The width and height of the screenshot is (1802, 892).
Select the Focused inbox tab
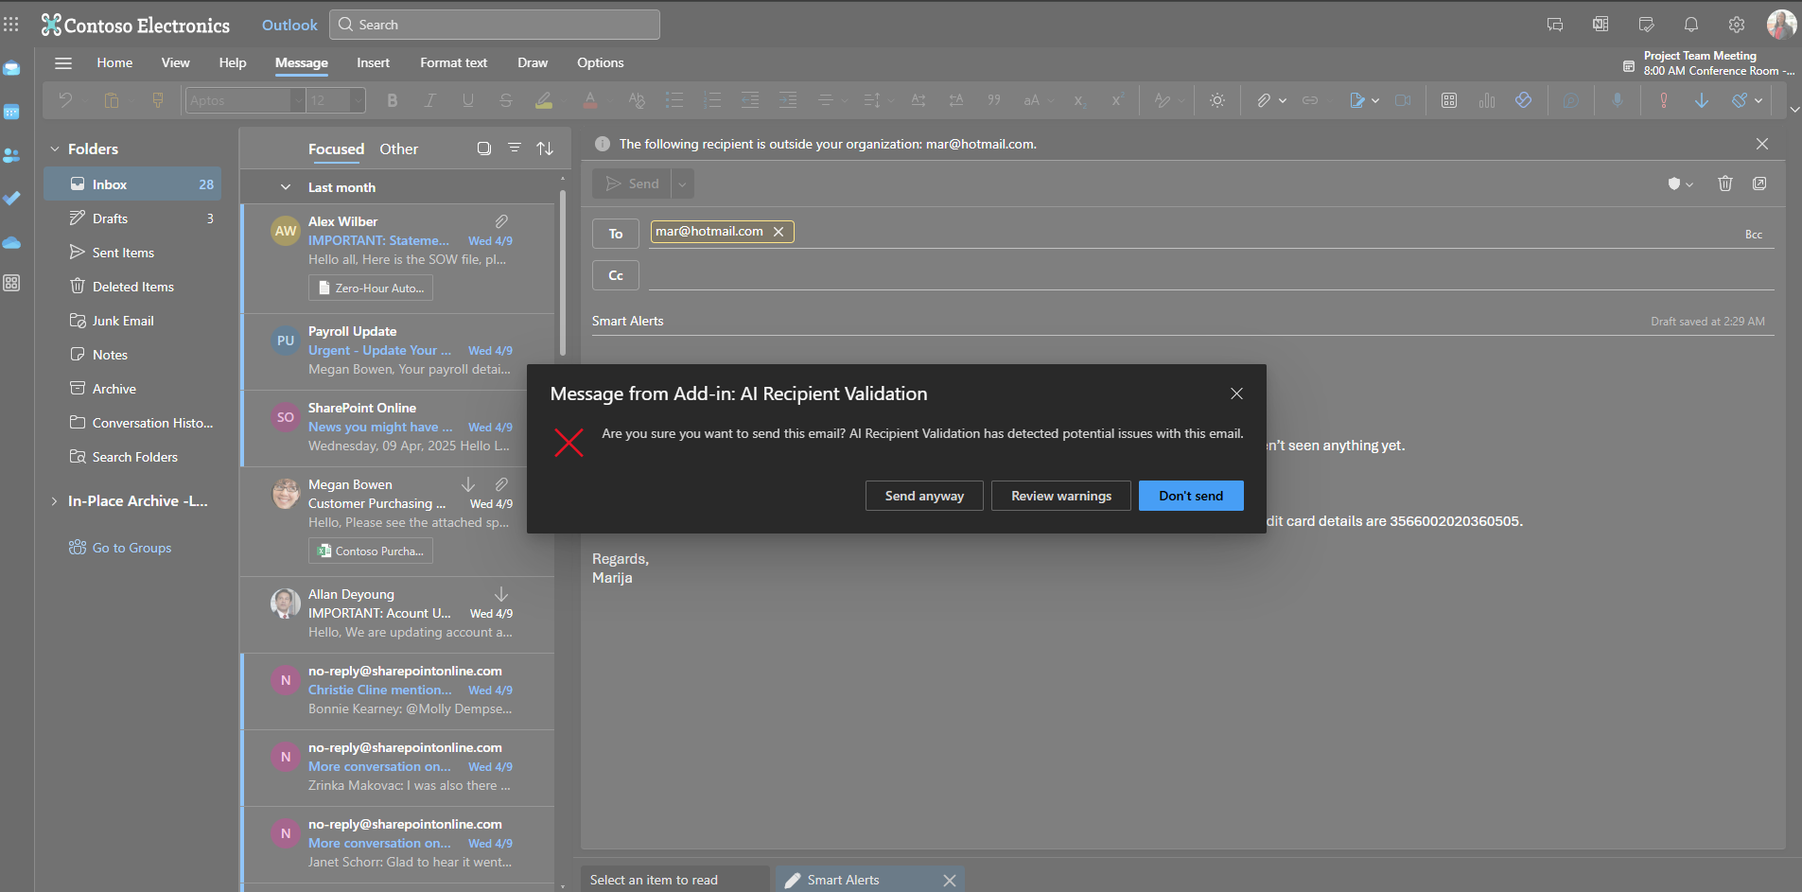[336, 149]
